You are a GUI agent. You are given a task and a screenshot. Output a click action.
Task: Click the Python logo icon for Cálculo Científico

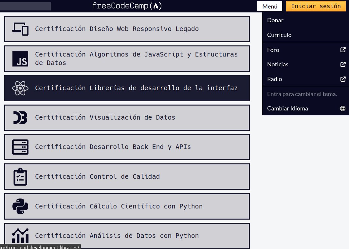(x=20, y=206)
